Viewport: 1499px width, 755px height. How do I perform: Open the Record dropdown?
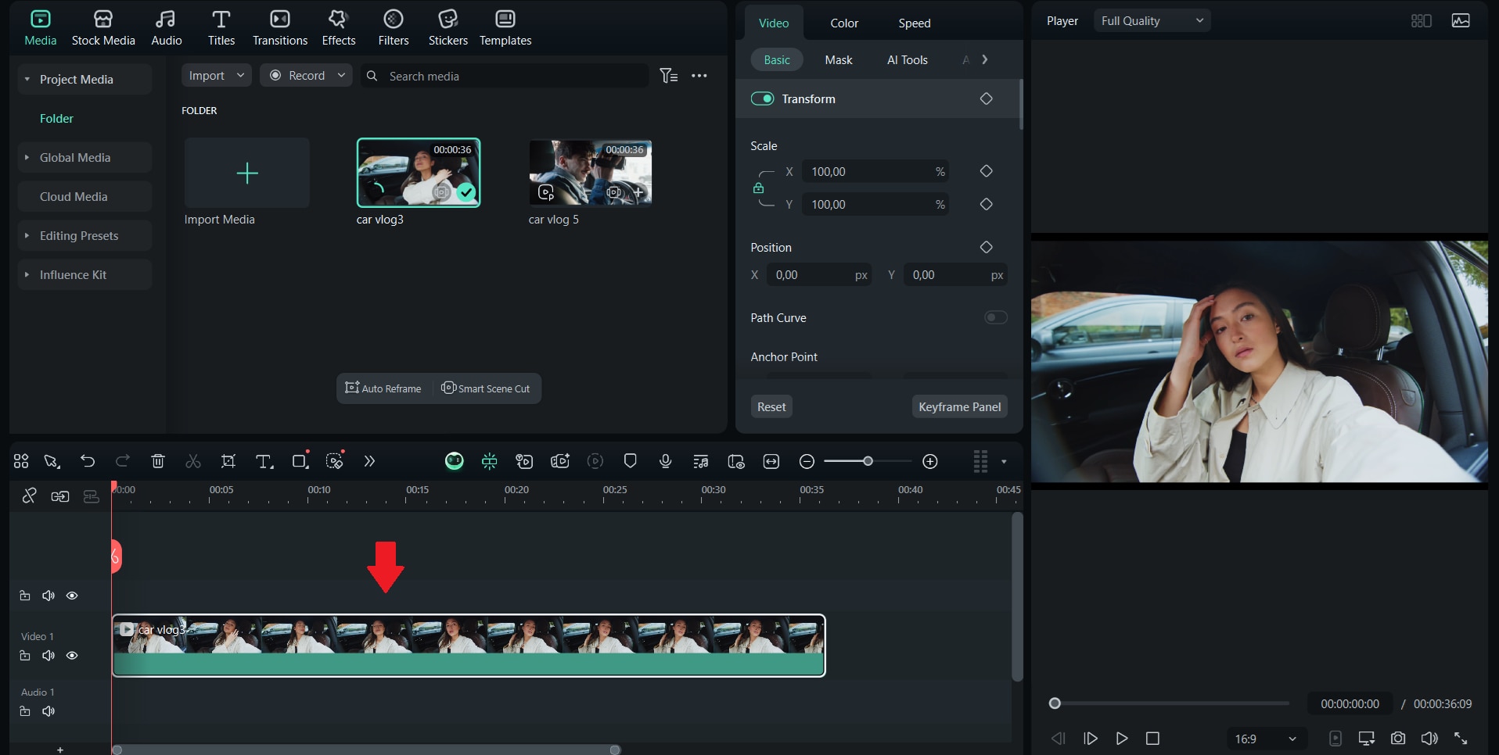[x=306, y=76]
